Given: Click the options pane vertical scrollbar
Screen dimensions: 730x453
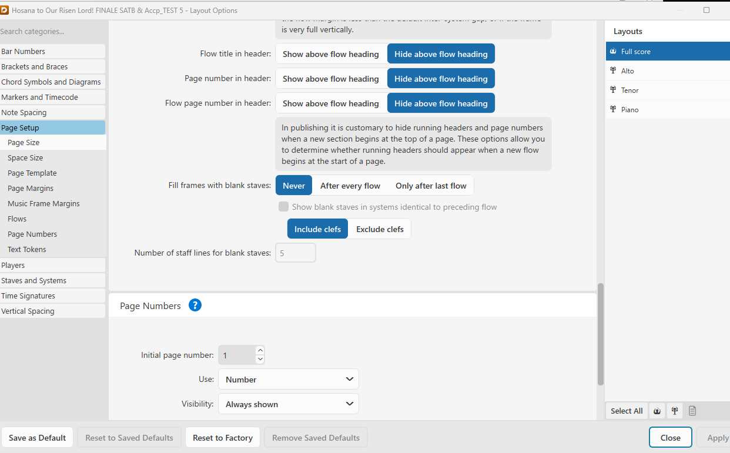Looking at the screenshot, I should point(601,334).
